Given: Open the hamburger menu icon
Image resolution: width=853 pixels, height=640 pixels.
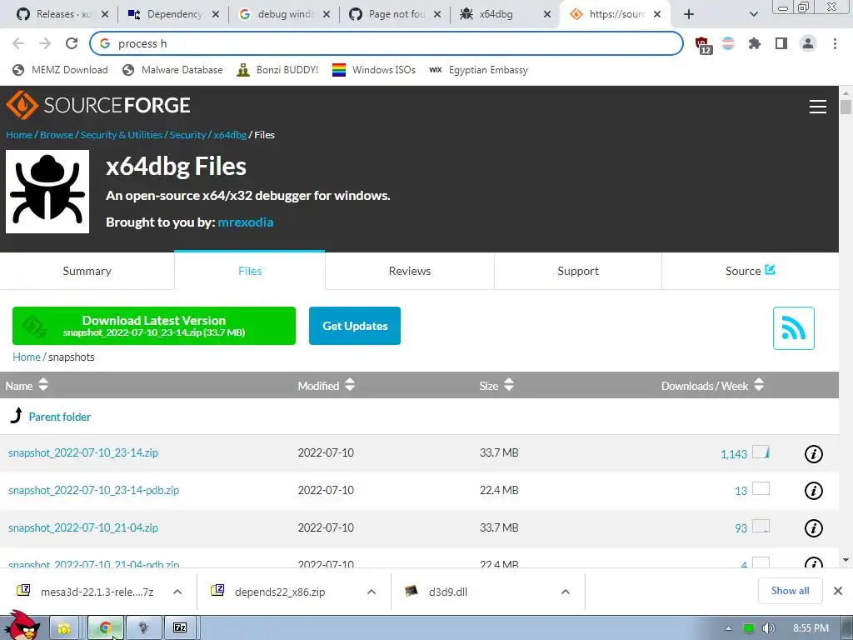Looking at the screenshot, I should click(x=818, y=107).
